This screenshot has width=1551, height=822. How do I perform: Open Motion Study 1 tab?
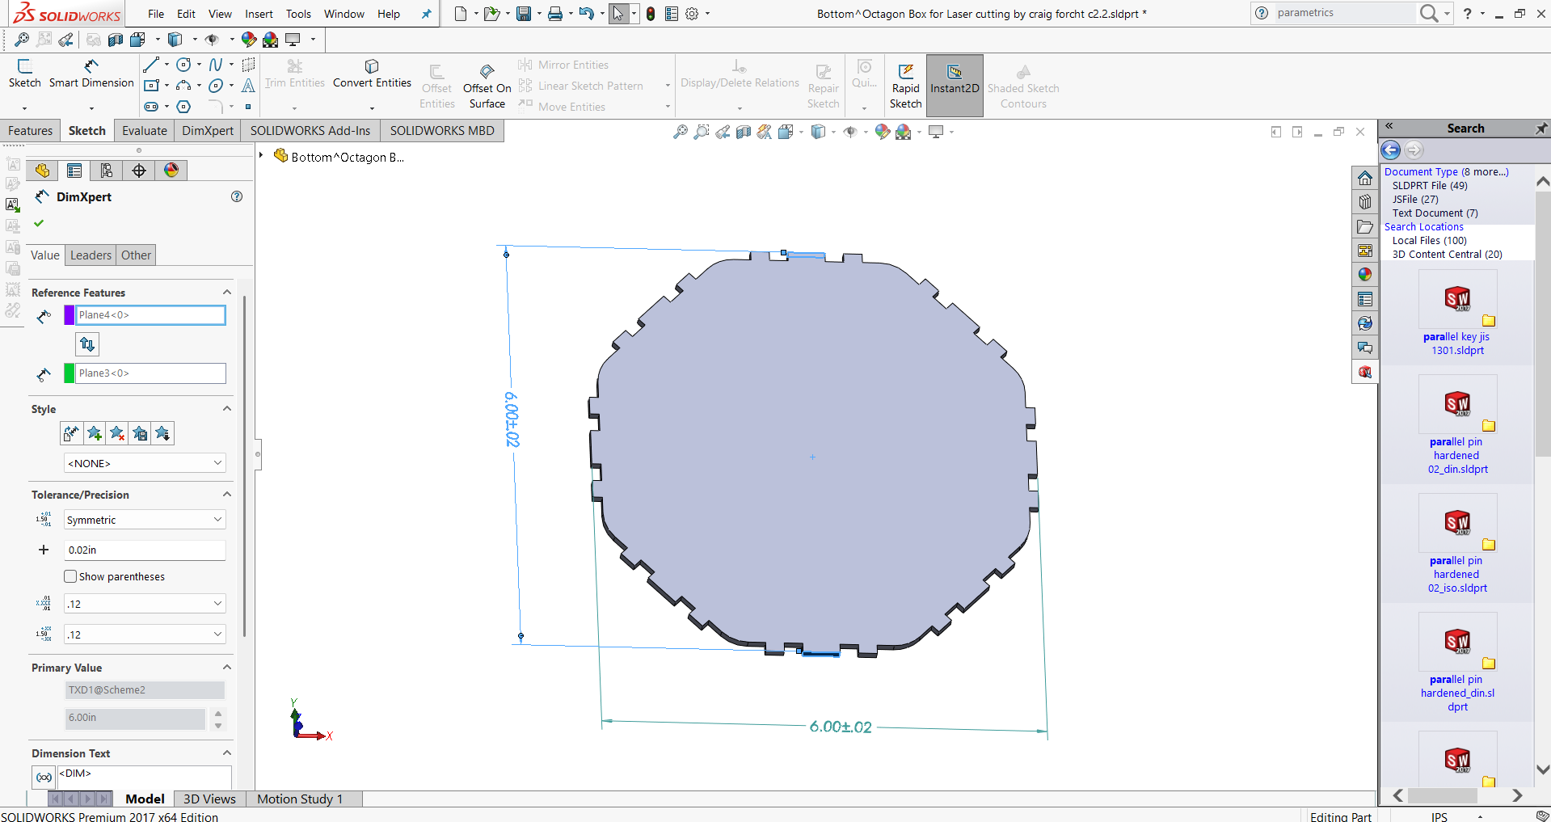click(x=300, y=799)
